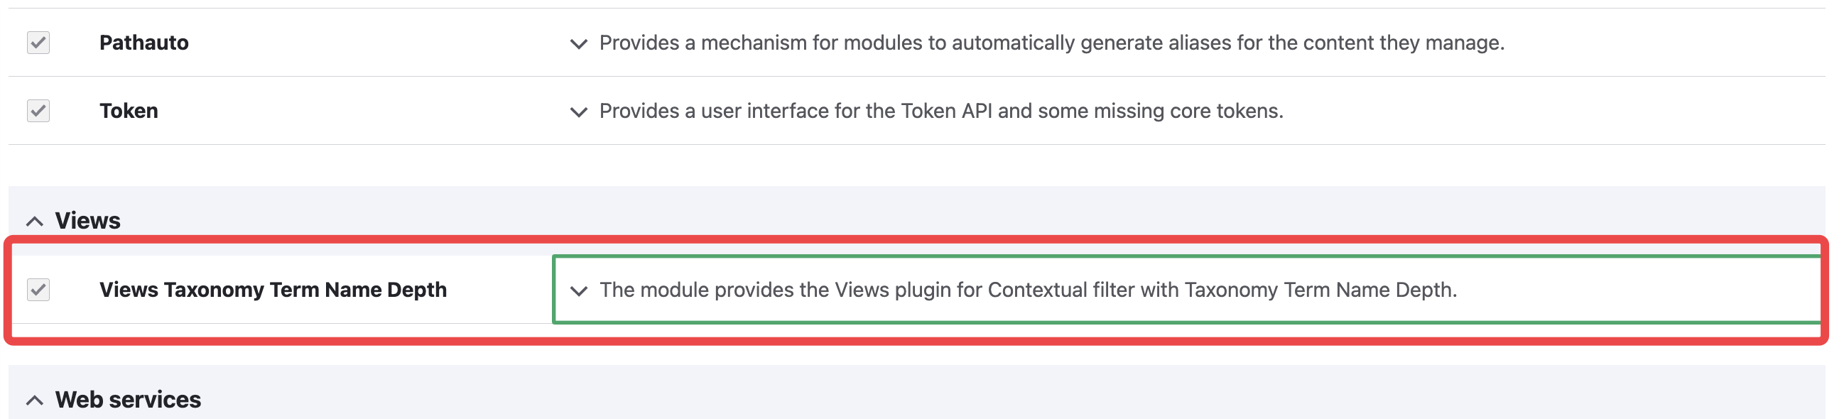This screenshot has width=1844, height=419.
Task: Click the Contextual filter description text
Action: tap(1028, 289)
